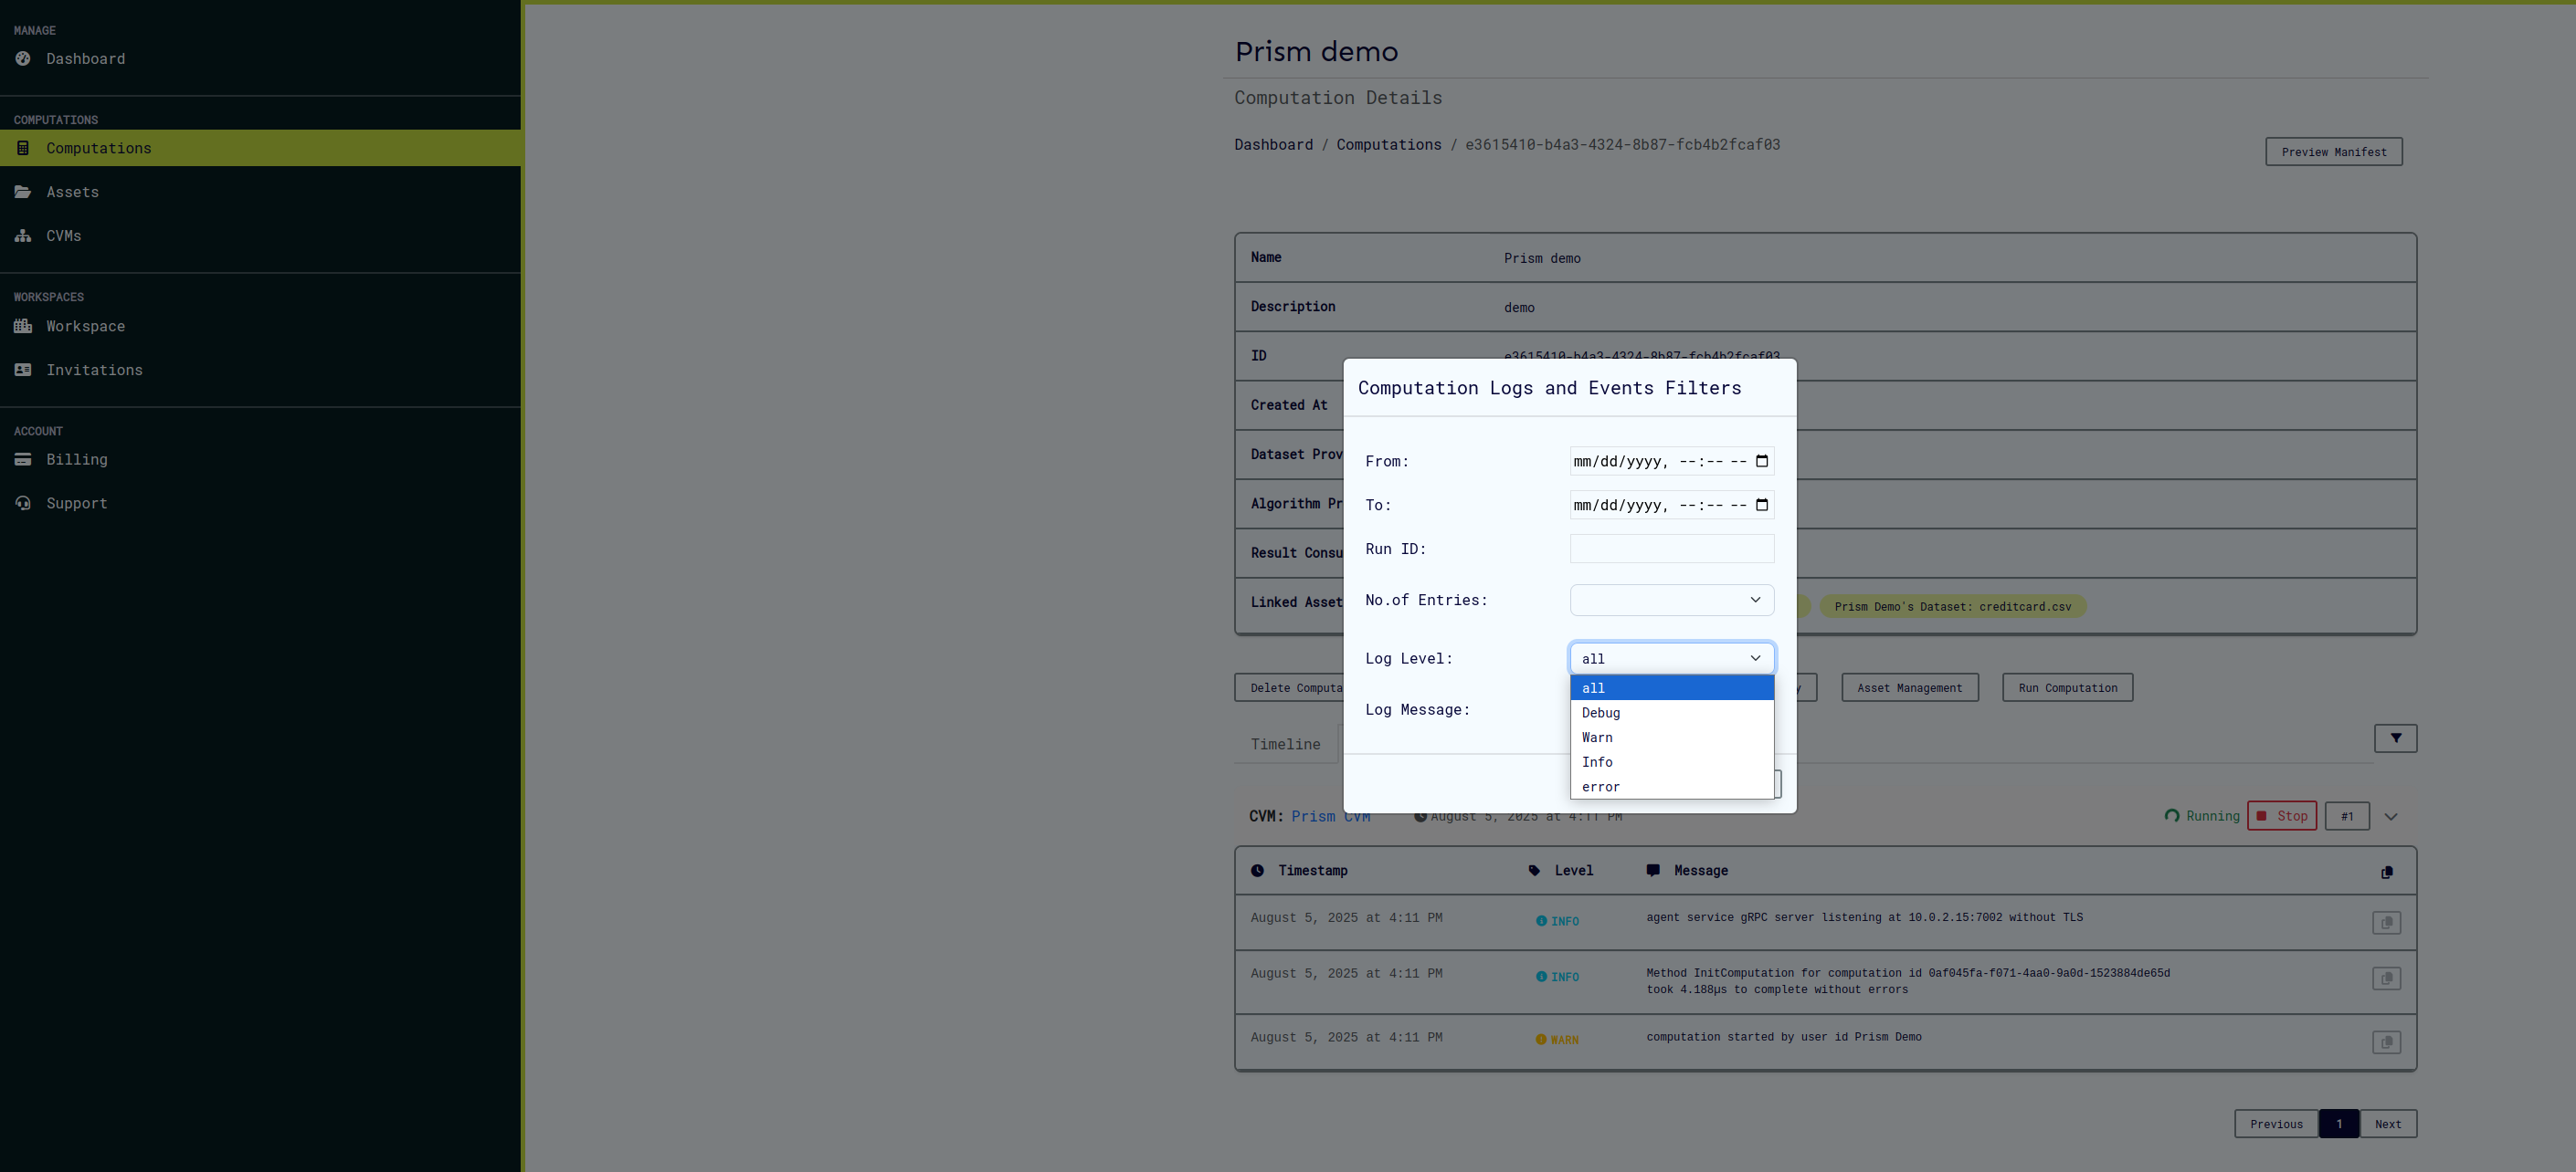
Task: Follow the Computations breadcrumb link
Action: click(1388, 145)
